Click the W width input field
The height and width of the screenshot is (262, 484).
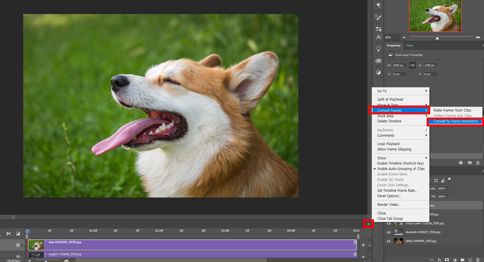click(399, 65)
